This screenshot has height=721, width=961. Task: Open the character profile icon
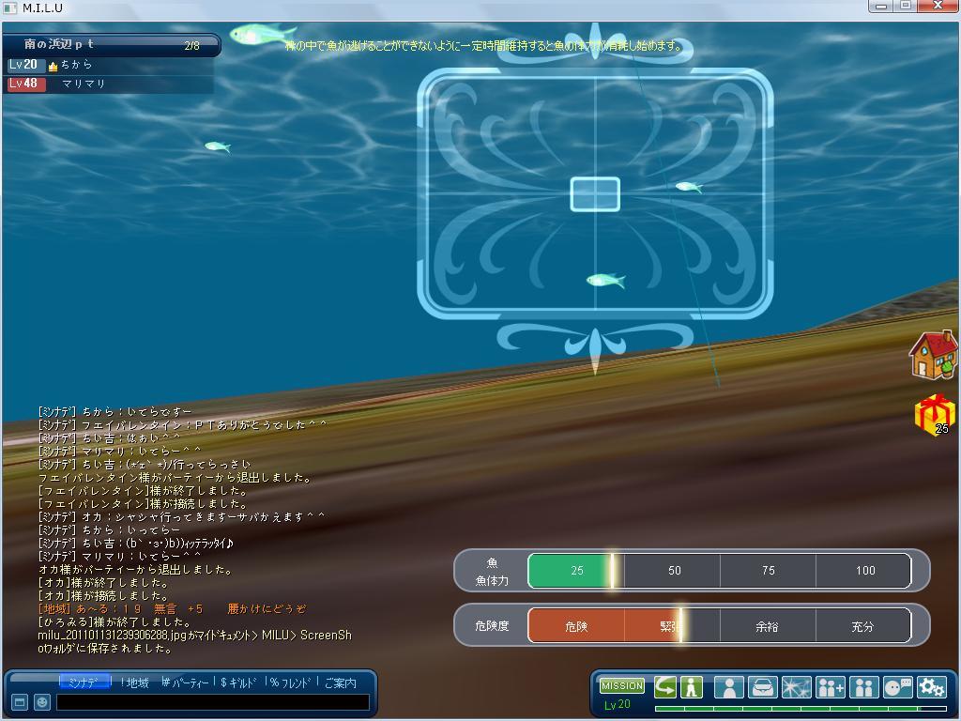coord(728,687)
